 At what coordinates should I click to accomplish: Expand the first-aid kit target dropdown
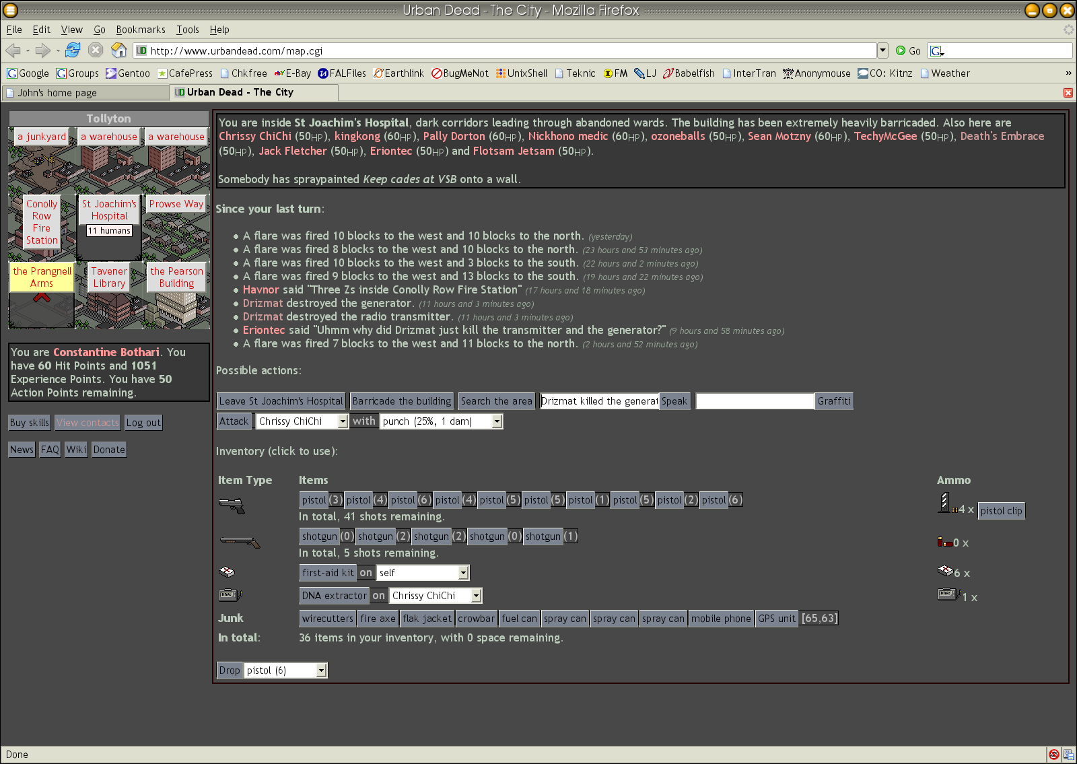[x=463, y=573]
